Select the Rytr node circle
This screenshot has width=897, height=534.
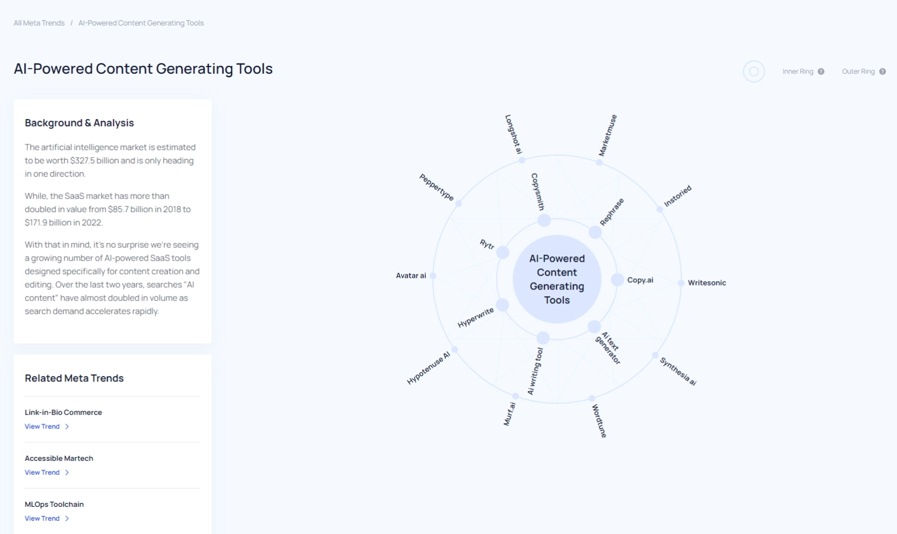pos(503,253)
